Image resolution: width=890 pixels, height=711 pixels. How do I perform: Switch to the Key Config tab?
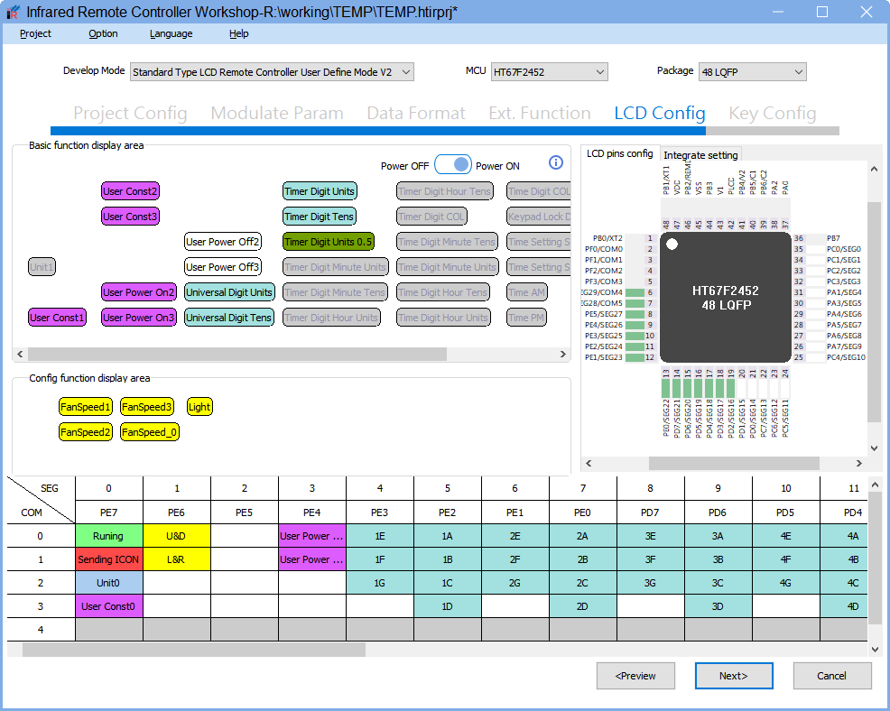(x=772, y=114)
